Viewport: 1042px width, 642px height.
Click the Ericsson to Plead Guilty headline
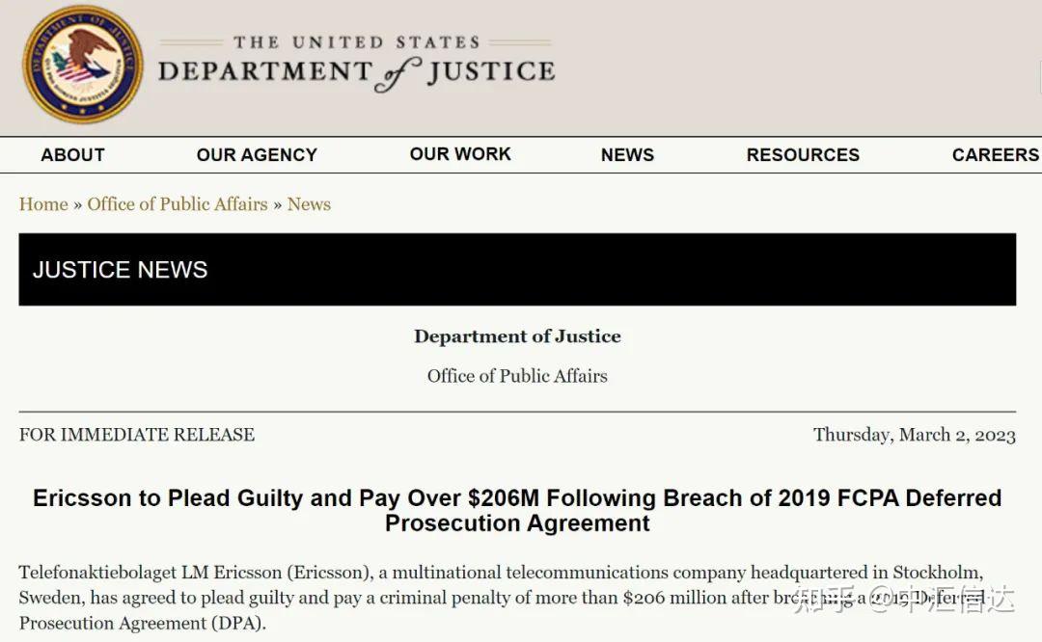coord(517,511)
